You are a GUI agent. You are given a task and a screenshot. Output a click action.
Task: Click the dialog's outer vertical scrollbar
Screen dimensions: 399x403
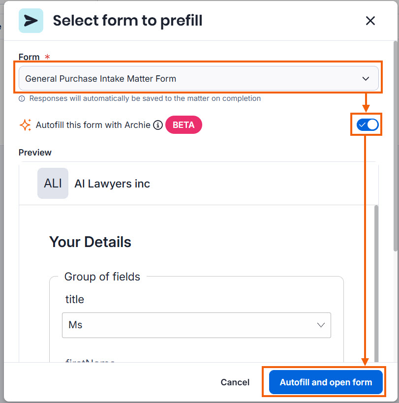396,146
